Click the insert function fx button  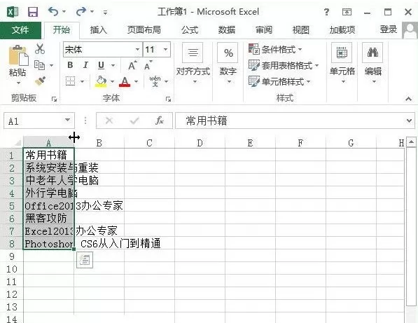coord(160,121)
